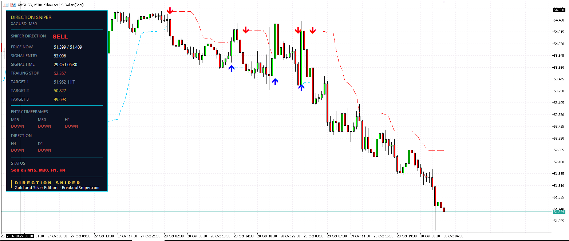Click the Target 2 value '50.827'
Image resolution: width=569 pixels, height=241 pixels.
pyautogui.click(x=60, y=91)
